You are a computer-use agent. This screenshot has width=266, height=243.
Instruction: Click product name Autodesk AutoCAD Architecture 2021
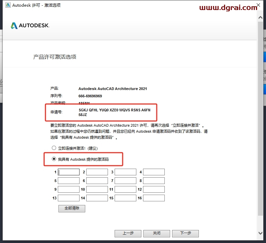point(113,89)
